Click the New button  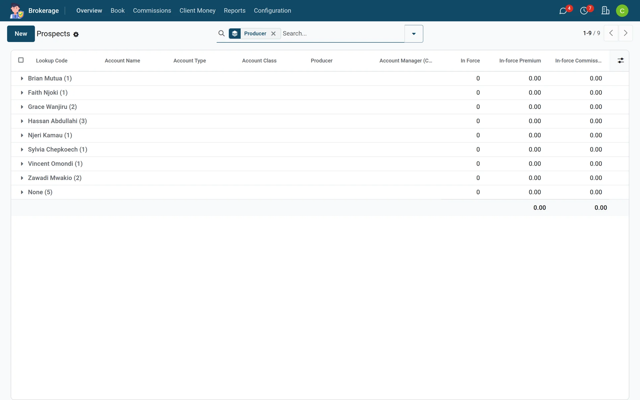coord(21,34)
